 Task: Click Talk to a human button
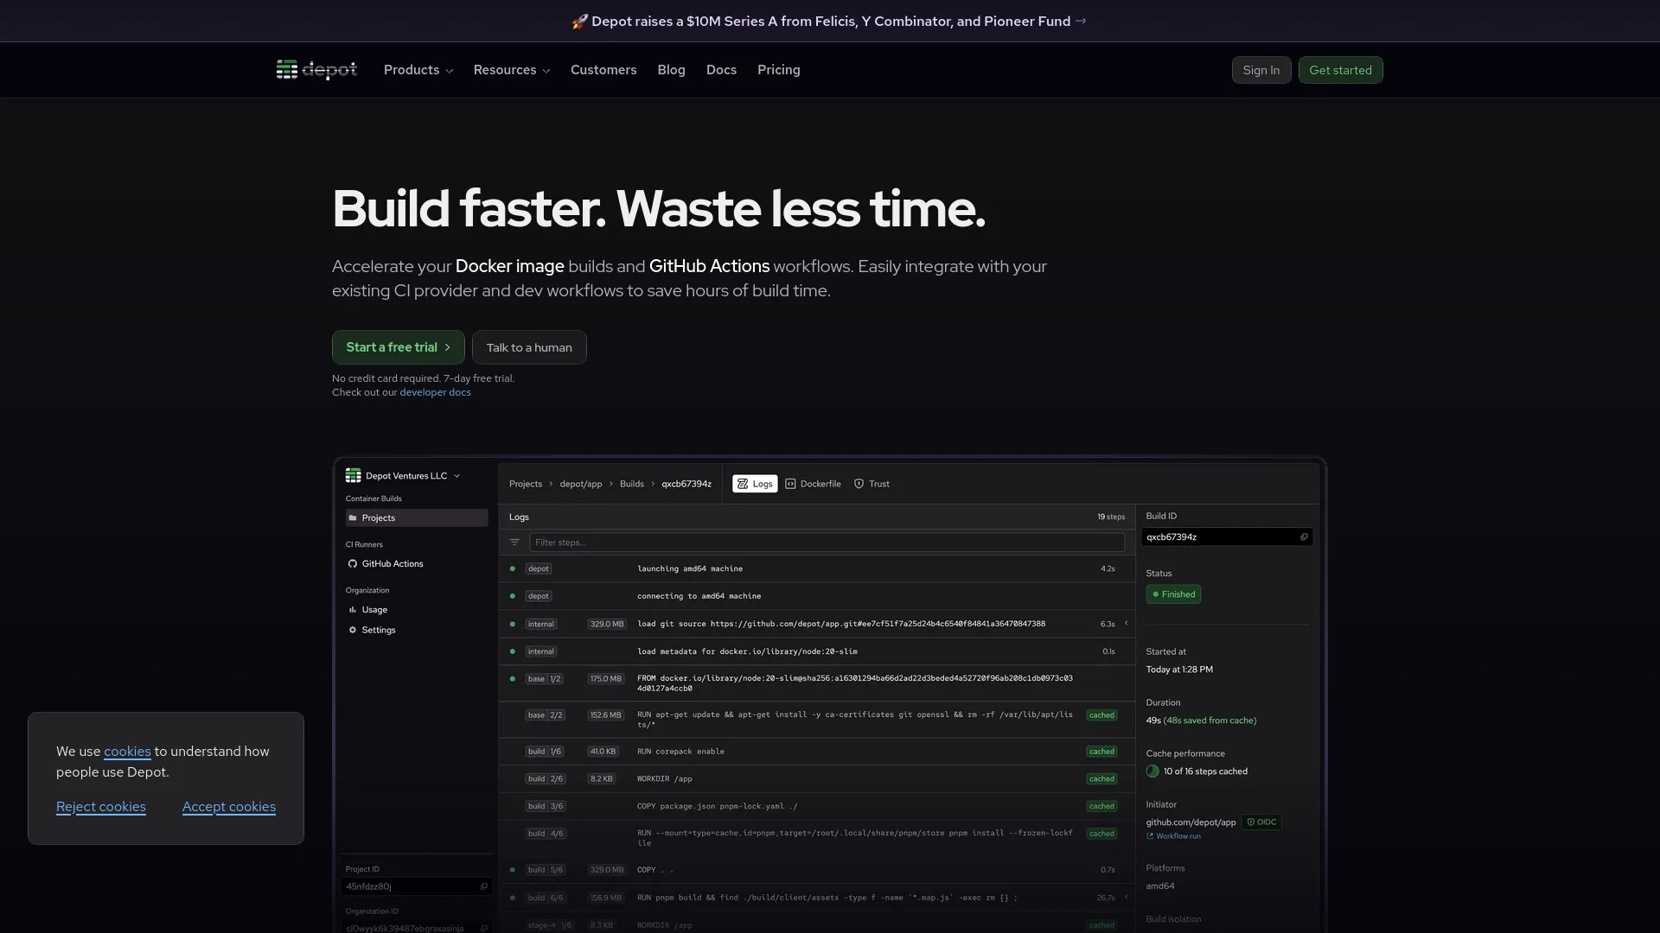(529, 347)
